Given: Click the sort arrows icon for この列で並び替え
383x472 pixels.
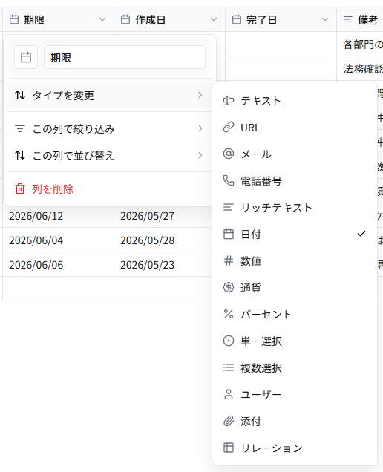Looking at the screenshot, I should [20, 155].
